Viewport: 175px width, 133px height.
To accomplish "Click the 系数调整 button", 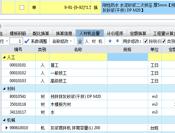I will coord(39,41).
